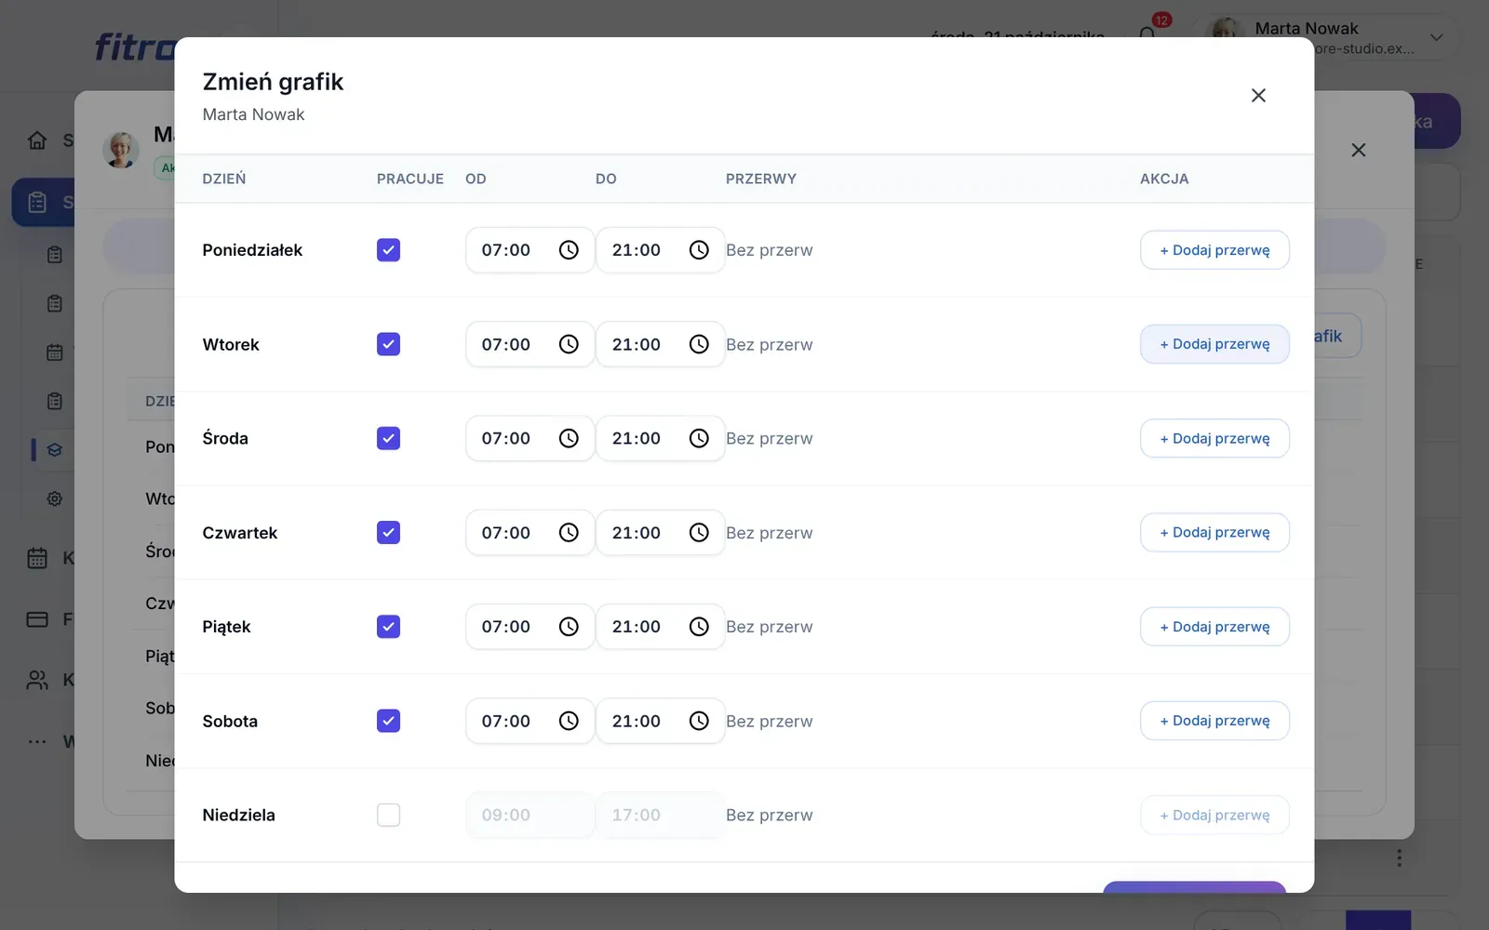The width and height of the screenshot is (1489, 930).
Task: Close the background employee profile panel
Action: coord(1359,150)
